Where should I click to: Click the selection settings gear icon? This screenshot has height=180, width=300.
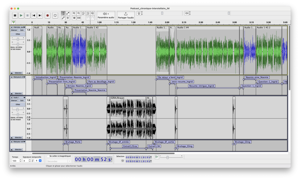click(x=123, y=161)
